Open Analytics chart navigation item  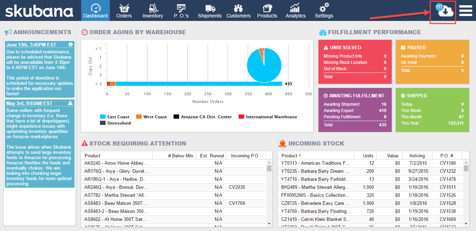295,10
